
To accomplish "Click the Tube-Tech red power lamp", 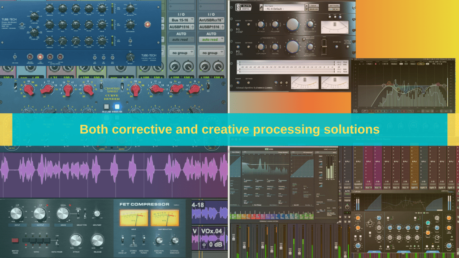I will point(147,25).
